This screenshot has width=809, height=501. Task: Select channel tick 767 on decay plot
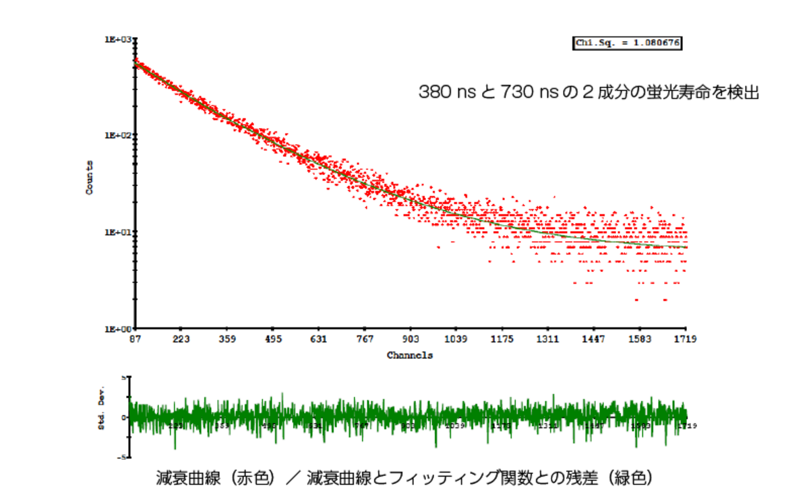click(x=365, y=339)
